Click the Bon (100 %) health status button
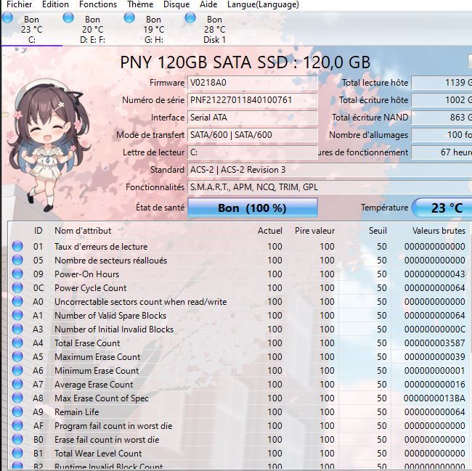472x471 pixels. [x=253, y=208]
